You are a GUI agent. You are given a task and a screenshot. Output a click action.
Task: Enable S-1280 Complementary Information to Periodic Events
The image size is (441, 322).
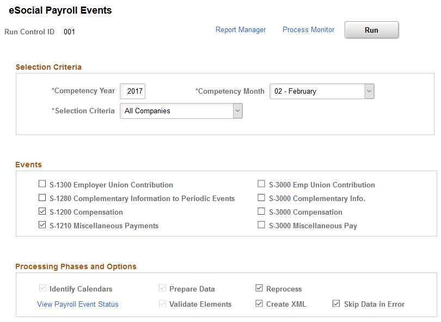click(42, 198)
